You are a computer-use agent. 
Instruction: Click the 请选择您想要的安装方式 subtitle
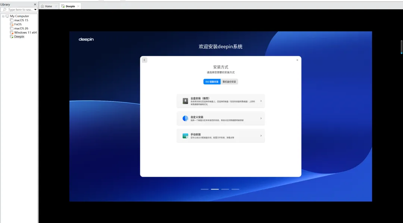point(221,73)
